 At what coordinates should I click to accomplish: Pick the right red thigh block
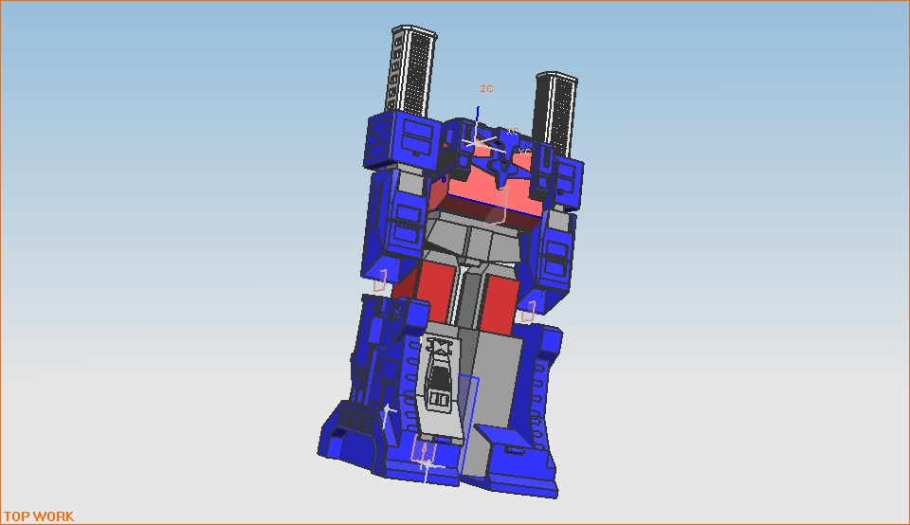pos(499,301)
